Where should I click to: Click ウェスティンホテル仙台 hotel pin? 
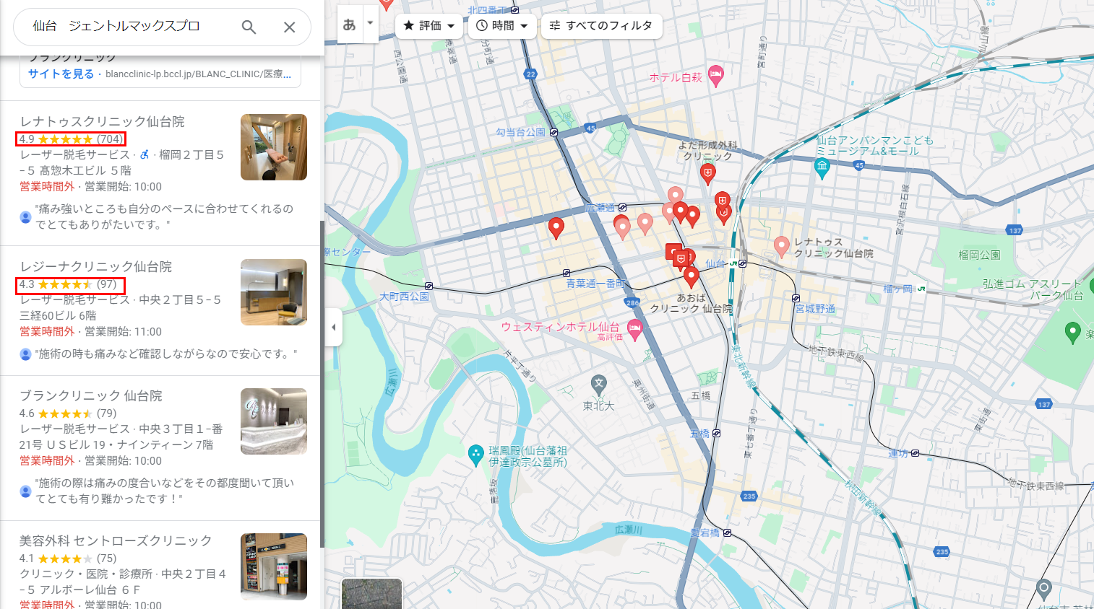tap(634, 329)
